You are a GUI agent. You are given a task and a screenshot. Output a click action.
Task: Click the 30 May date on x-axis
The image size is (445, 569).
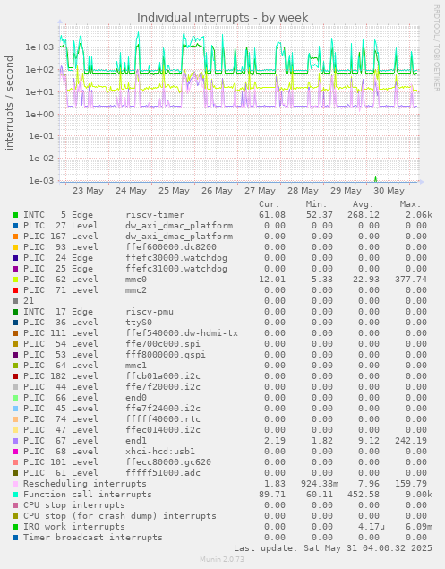(x=389, y=191)
